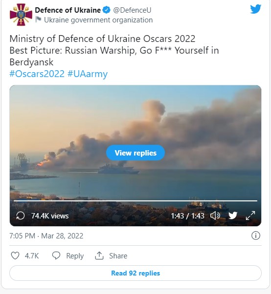
Task: Open the 7:05 PM · Mar 28, 2022 timestamp
Action: [x=46, y=235]
